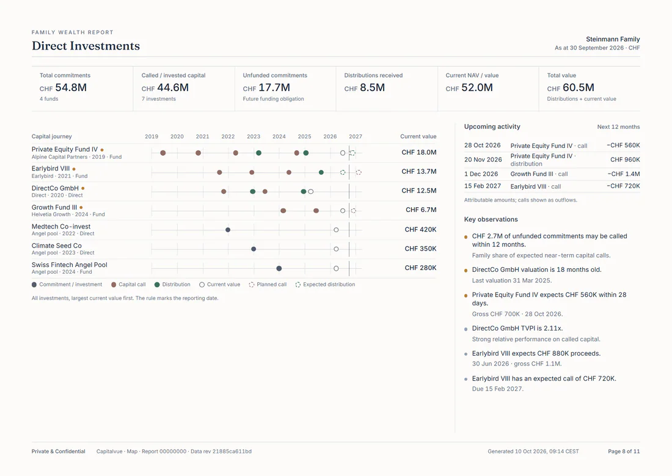This screenshot has width=672, height=476.
Task: Click the Commitment / investment legend dot
Action: 34,285
